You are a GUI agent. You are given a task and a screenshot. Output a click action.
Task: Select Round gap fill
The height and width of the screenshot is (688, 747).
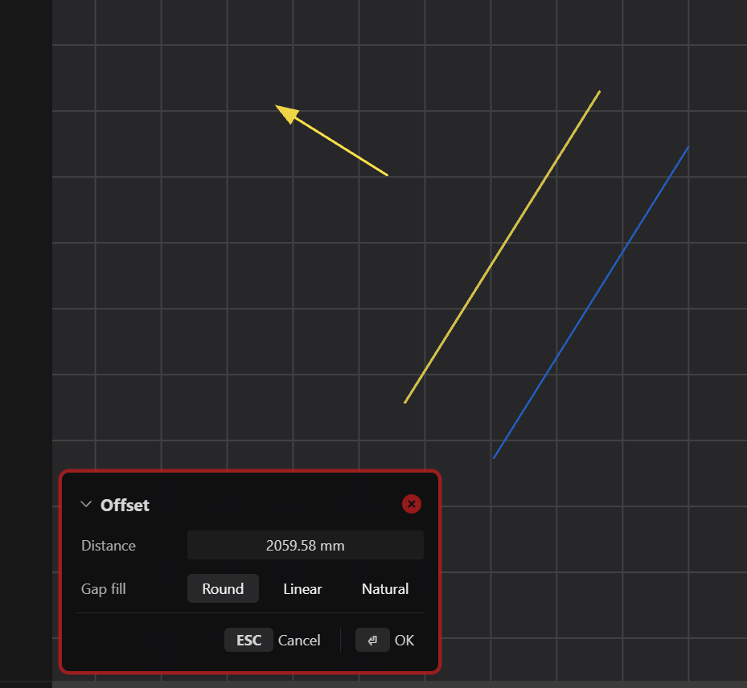coord(223,588)
